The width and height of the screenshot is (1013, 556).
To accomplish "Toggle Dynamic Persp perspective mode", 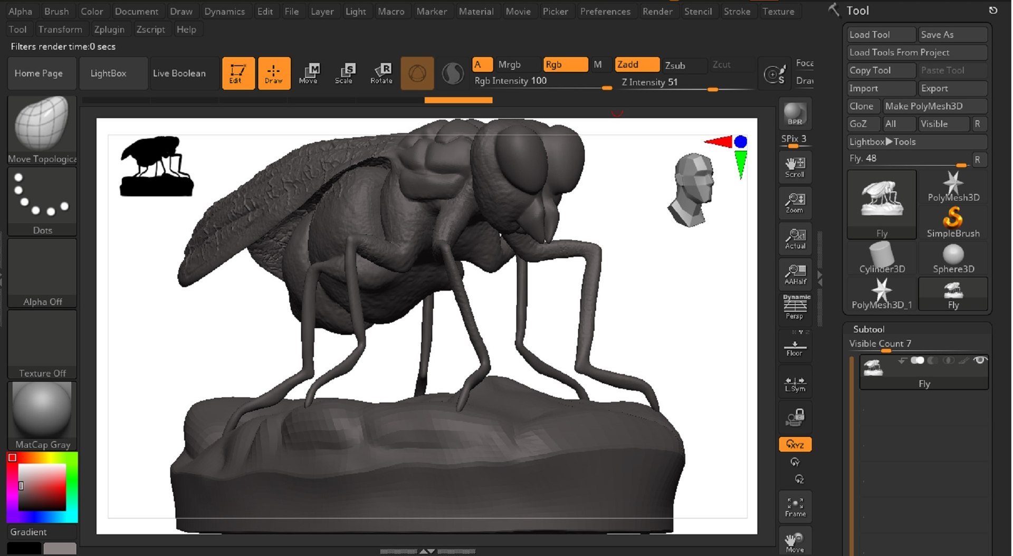I will (795, 307).
